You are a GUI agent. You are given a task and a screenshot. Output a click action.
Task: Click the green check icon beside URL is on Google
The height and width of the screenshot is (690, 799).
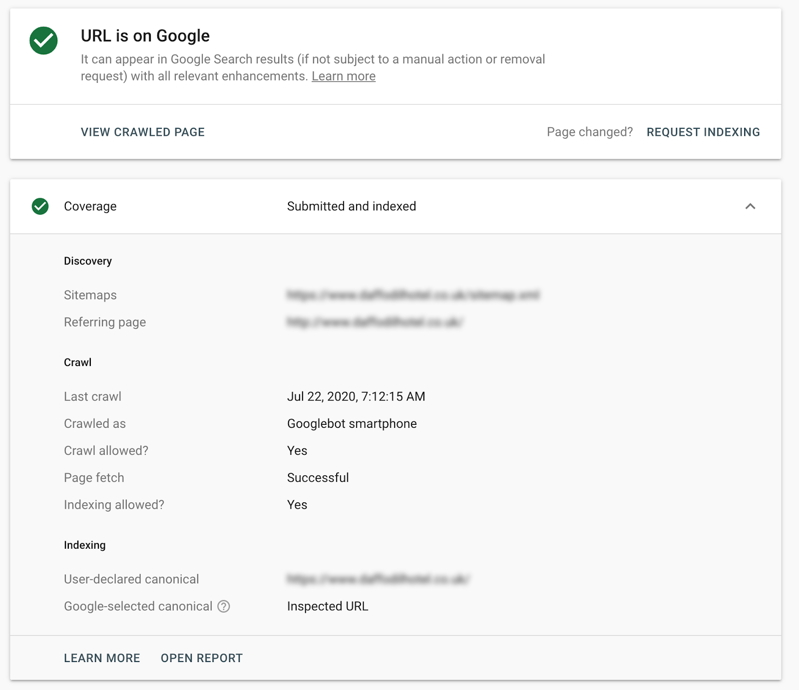pyautogui.click(x=44, y=36)
